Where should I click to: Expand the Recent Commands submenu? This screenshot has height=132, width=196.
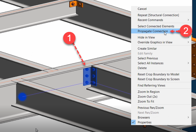coord(150,20)
